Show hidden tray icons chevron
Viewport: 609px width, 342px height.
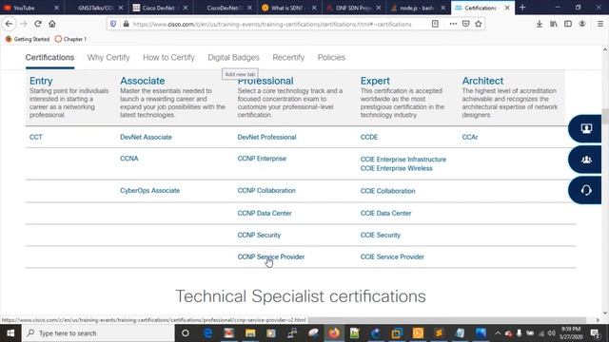(498, 333)
